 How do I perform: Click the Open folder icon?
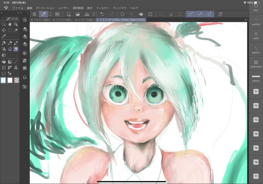pyautogui.click(x=78, y=14)
